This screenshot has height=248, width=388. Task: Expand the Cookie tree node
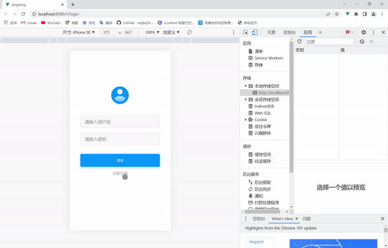[246, 120]
